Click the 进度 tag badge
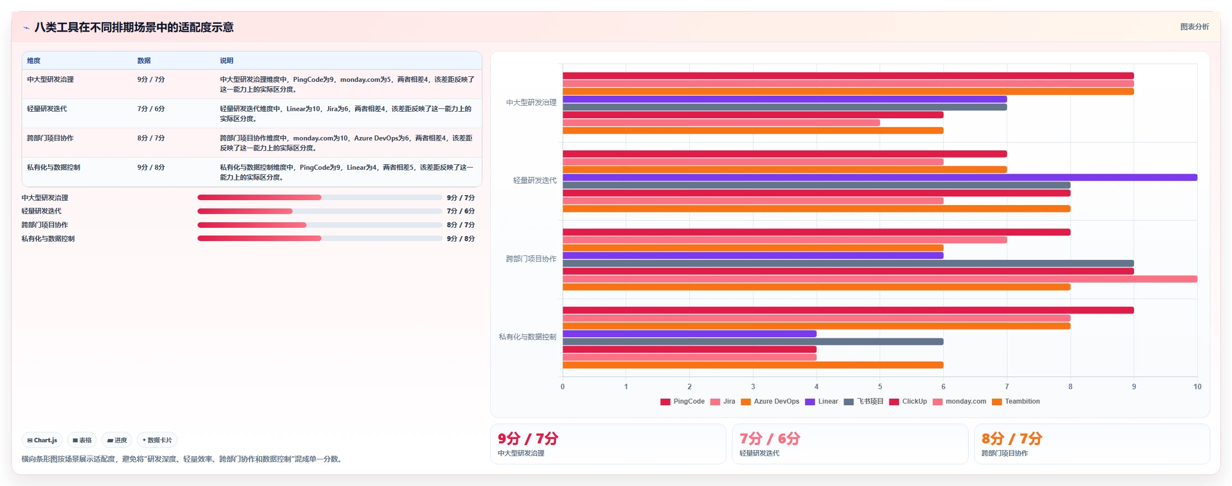 pyautogui.click(x=117, y=440)
